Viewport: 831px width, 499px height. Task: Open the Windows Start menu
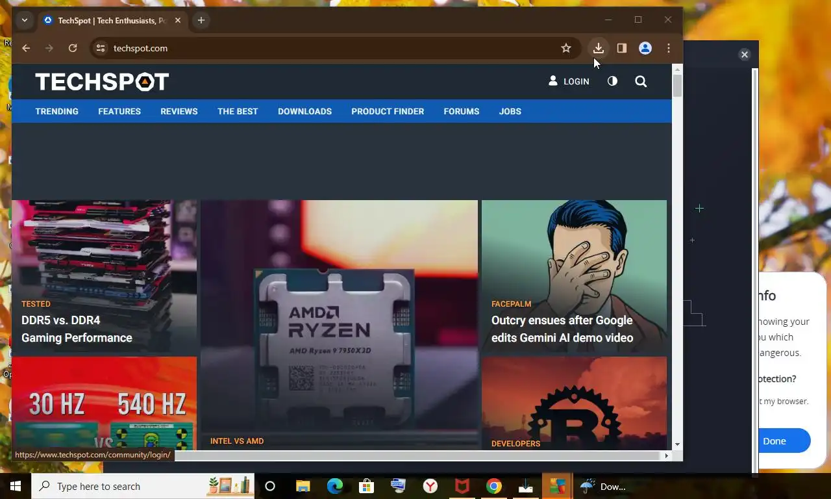pyautogui.click(x=16, y=486)
